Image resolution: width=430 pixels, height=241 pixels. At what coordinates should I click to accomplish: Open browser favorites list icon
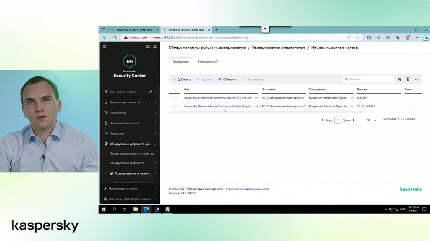(378, 37)
